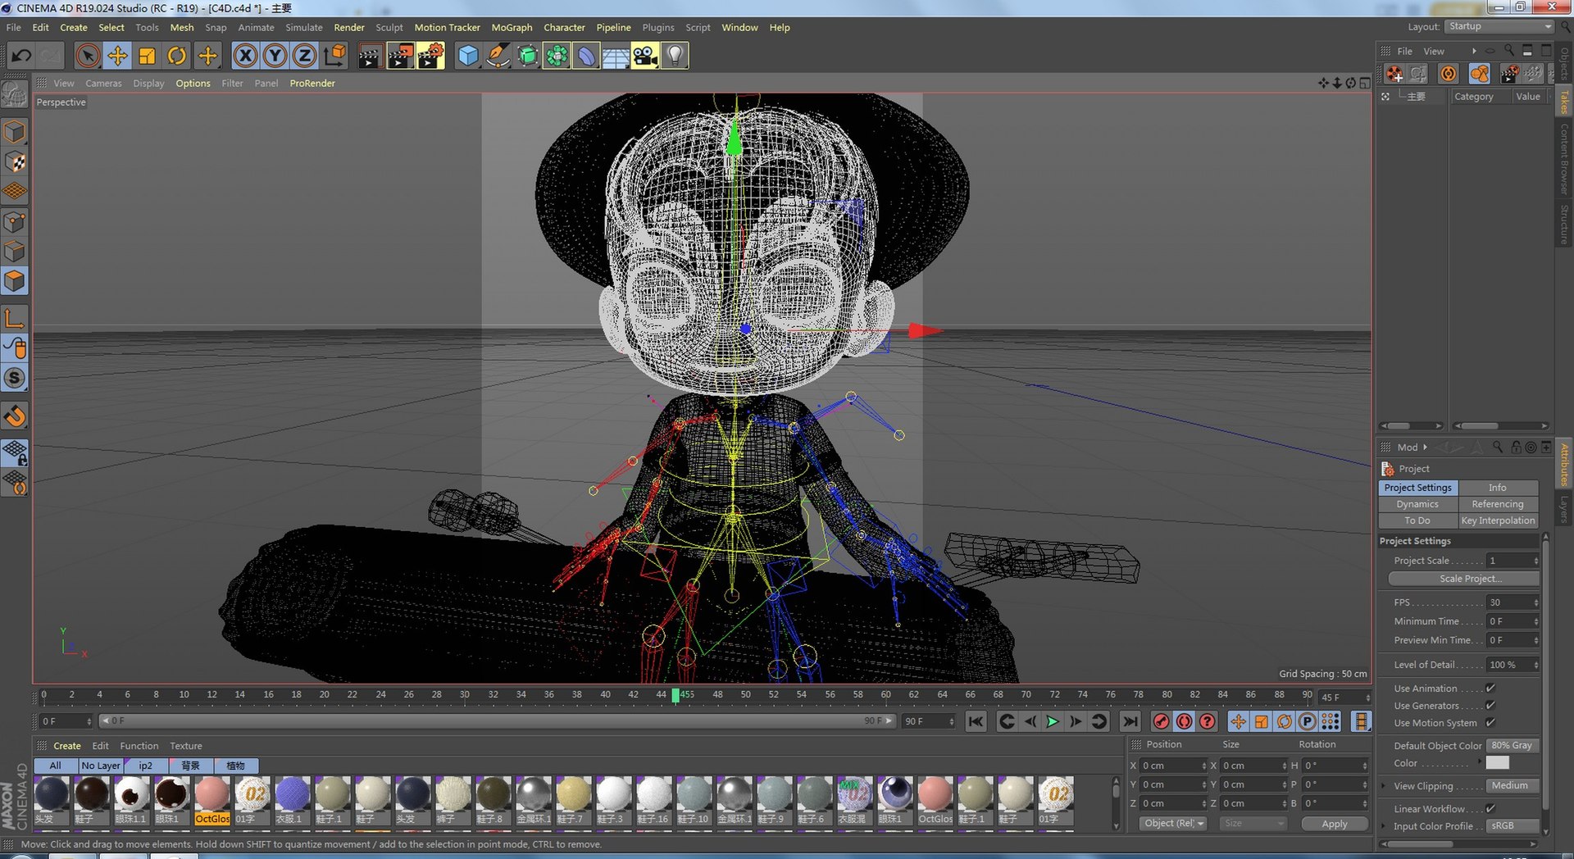Click Render View clapperboard icon
The width and height of the screenshot is (1574, 859).
point(370,56)
